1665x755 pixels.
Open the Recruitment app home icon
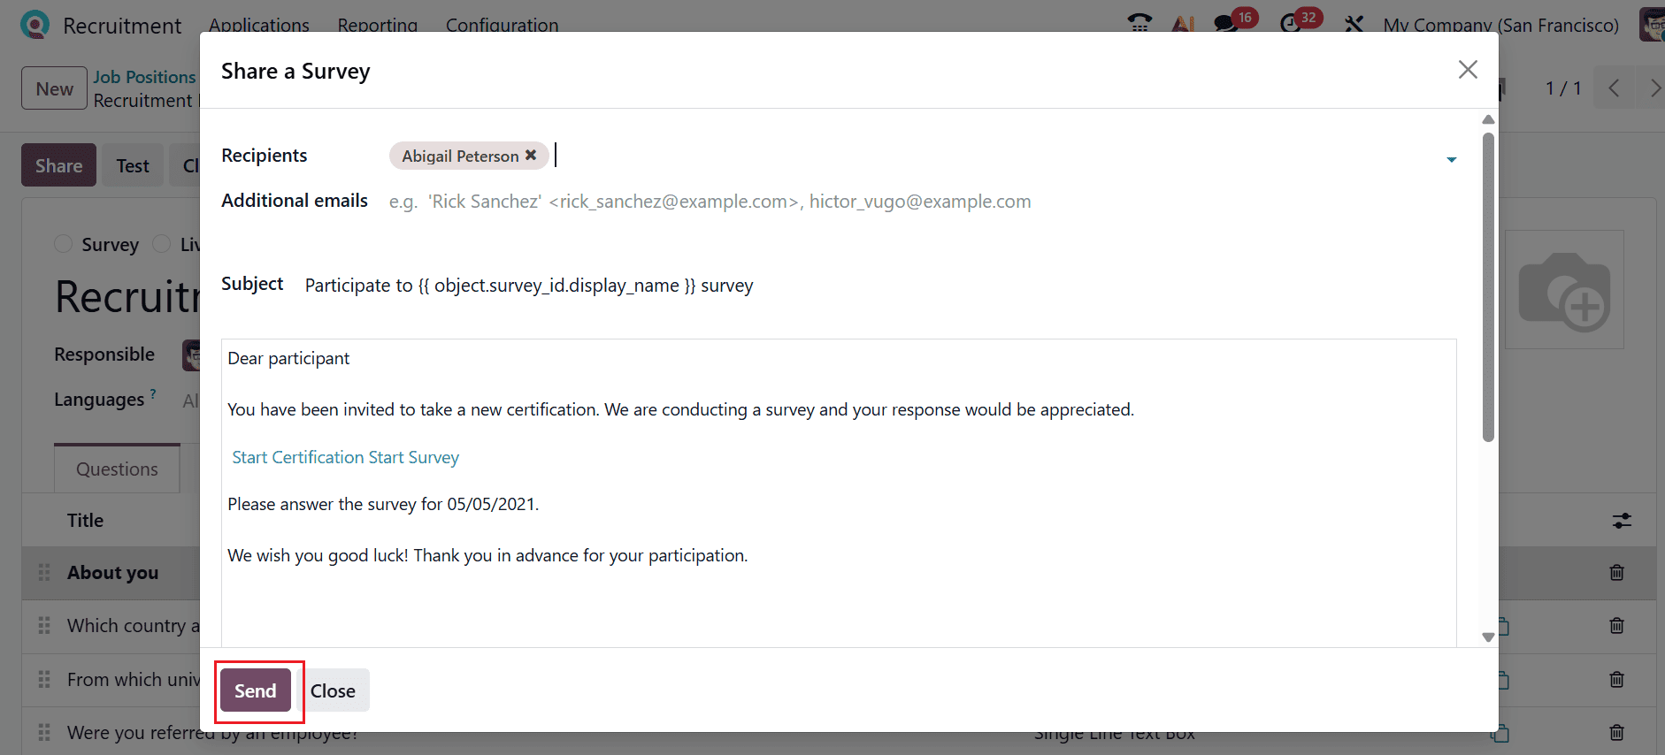click(35, 25)
